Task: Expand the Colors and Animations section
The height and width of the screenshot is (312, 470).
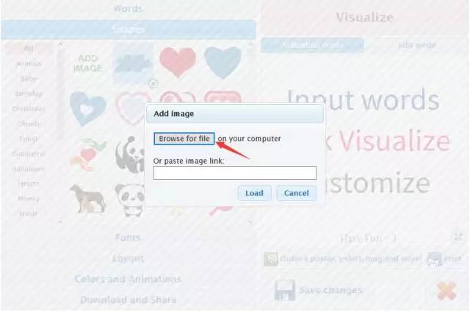Action: click(128, 279)
